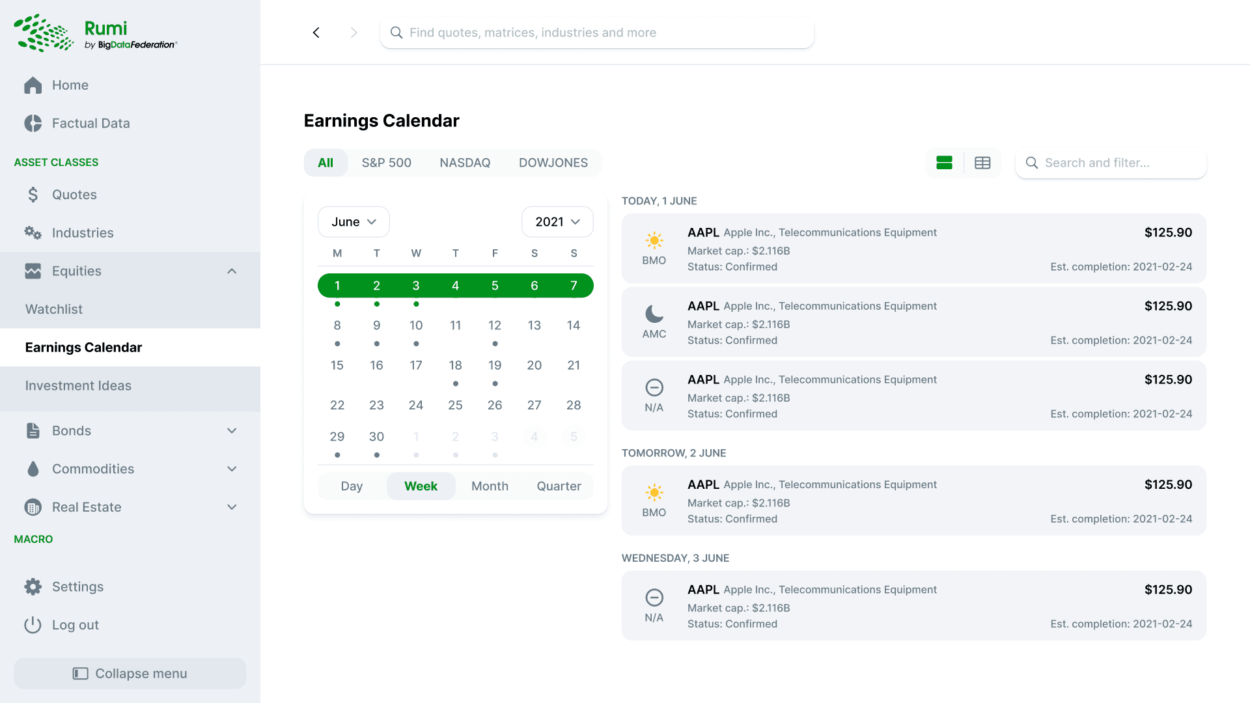This screenshot has height=703, width=1250.
Task: Focus the Search and filter field
Action: (1111, 163)
